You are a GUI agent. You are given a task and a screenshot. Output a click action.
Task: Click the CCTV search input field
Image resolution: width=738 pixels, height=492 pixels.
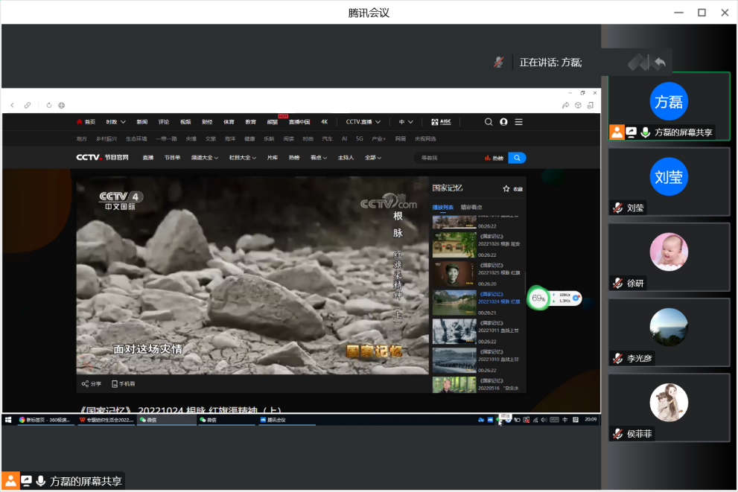pos(450,158)
